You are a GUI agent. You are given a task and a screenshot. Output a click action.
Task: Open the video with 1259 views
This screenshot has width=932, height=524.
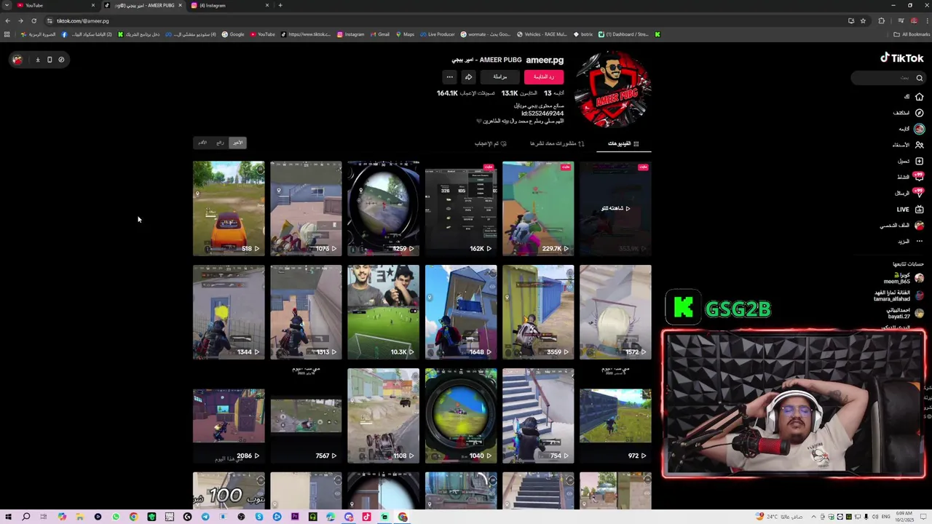(383, 209)
